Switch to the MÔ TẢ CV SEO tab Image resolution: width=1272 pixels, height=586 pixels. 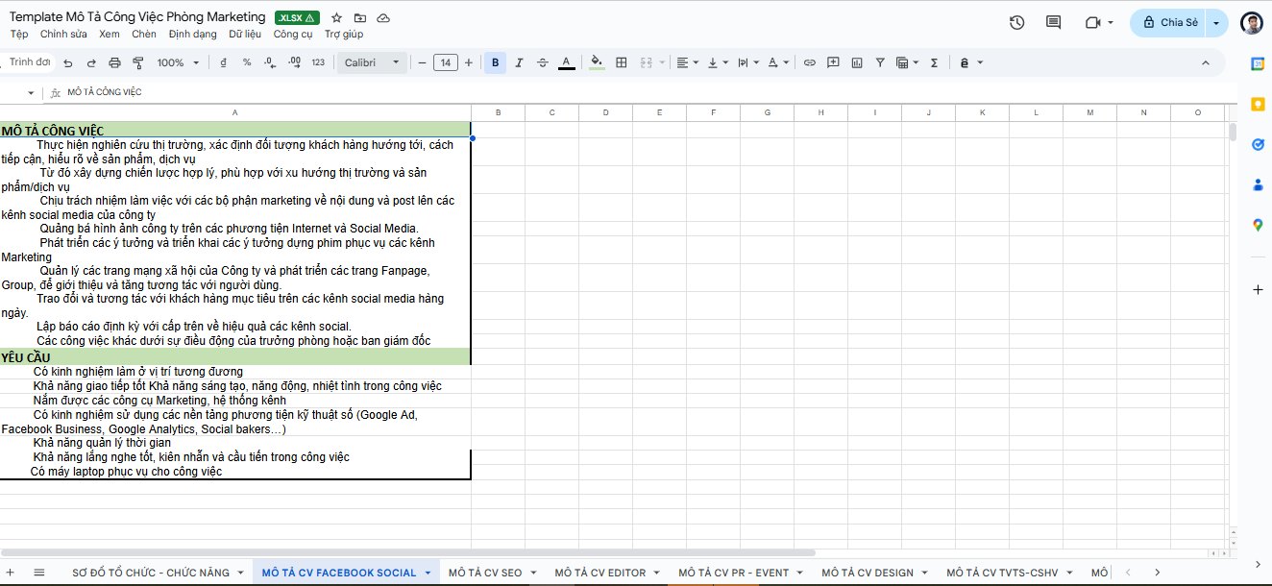click(485, 573)
